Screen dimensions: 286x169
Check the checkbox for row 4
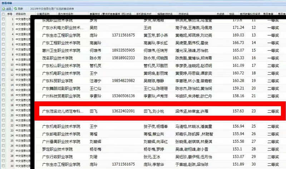pos(3,34)
